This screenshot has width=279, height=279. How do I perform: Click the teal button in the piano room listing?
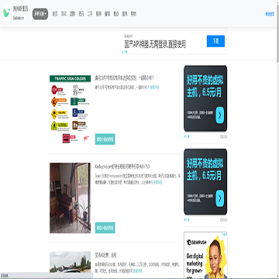[x=105, y=228]
